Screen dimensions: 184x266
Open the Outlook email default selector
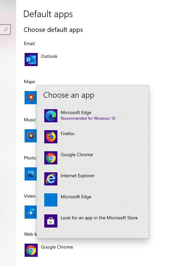[41, 60]
